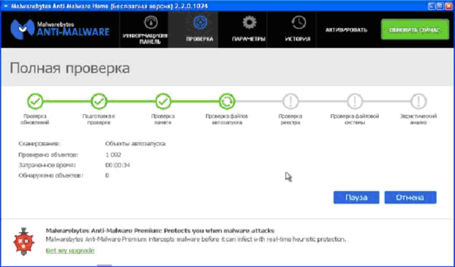Click the dashboard gauge icon
The image size is (455, 267).
151,22
